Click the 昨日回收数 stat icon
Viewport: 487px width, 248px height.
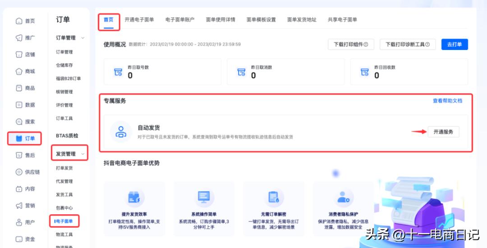point(365,72)
